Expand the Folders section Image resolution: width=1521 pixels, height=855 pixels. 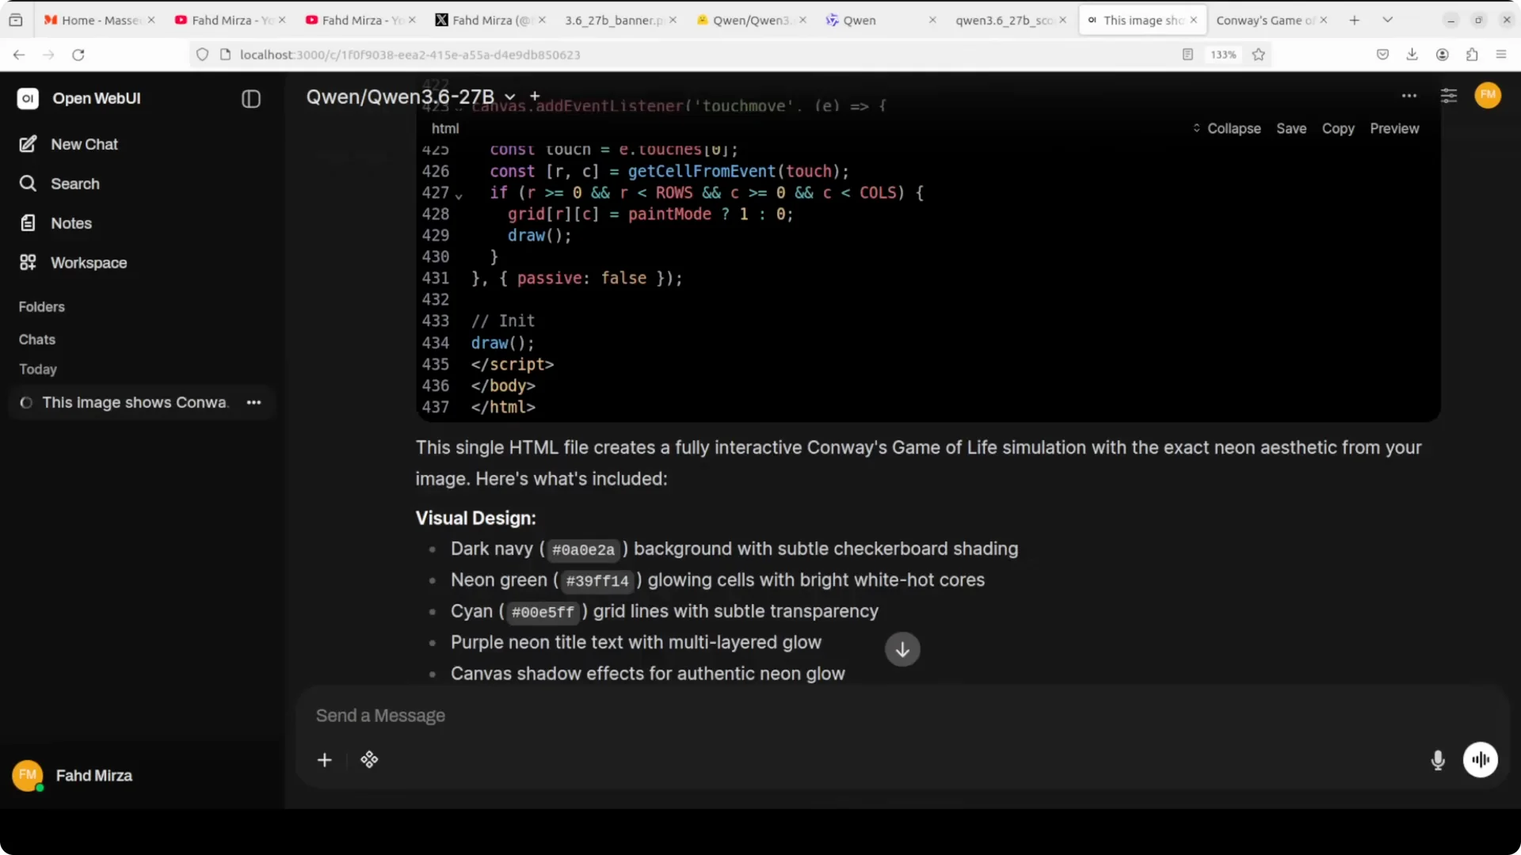[x=42, y=306]
